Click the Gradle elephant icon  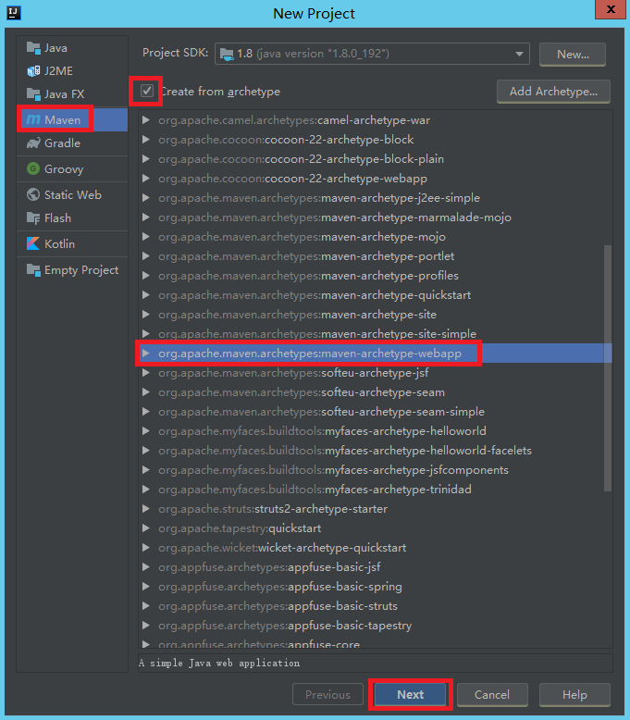[x=33, y=143]
